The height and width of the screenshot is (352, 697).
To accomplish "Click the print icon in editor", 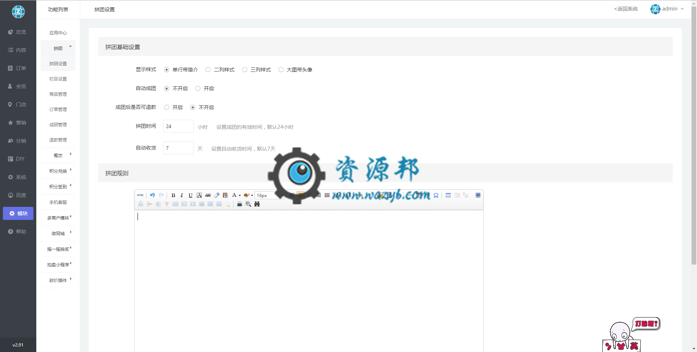I will click(x=240, y=204).
